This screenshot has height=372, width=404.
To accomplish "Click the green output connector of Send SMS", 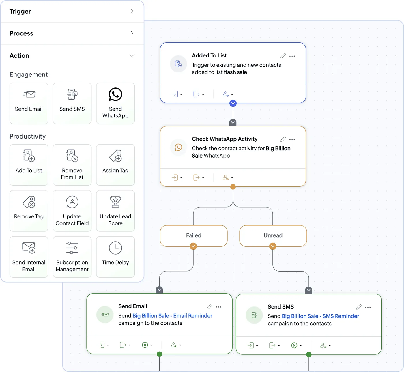I will pos(309,355).
